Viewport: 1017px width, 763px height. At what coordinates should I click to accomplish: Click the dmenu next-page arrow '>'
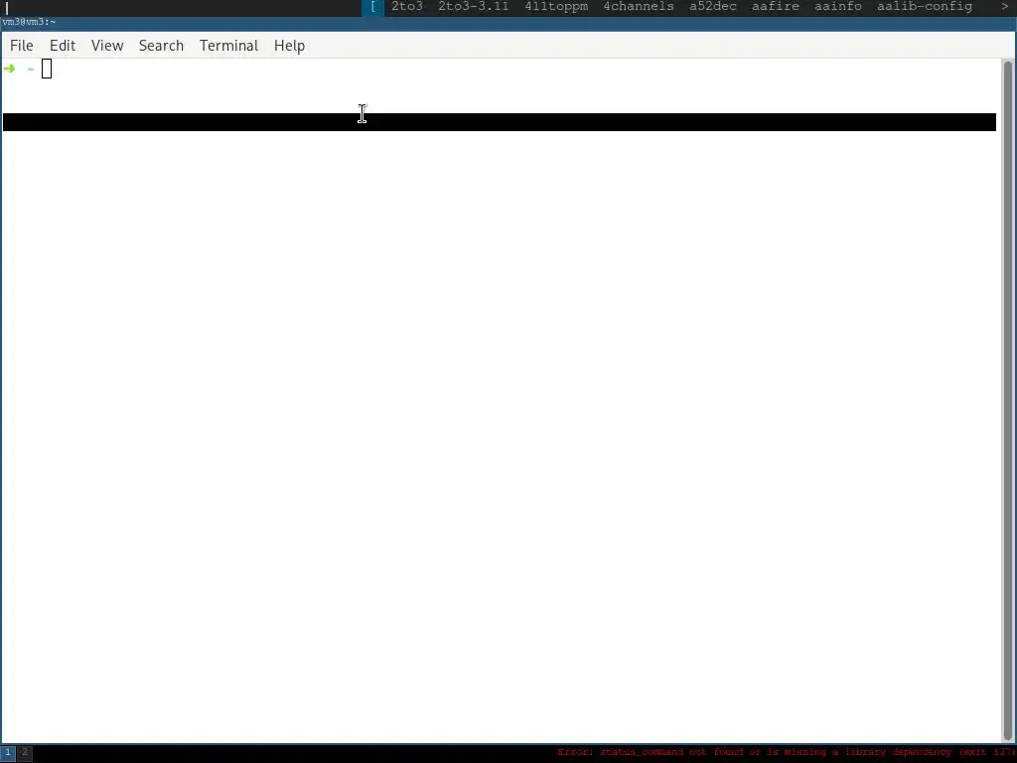(x=1005, y=7)
